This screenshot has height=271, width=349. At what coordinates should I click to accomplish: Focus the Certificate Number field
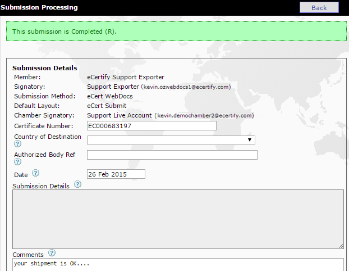coord(151,126)
